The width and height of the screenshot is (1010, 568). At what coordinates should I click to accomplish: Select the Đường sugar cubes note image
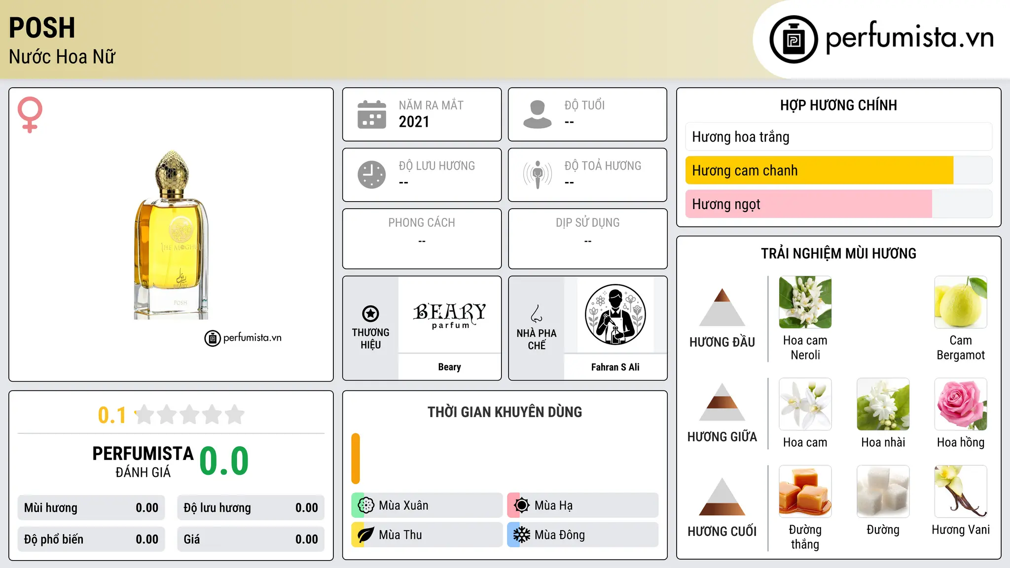click(883, 492)
